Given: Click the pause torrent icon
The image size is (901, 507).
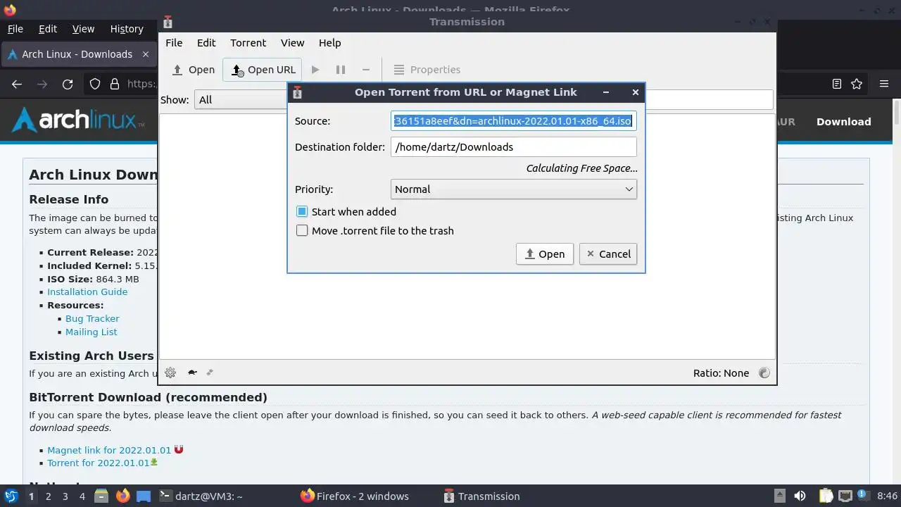Looking at the screenshot, I should (341, 70).
